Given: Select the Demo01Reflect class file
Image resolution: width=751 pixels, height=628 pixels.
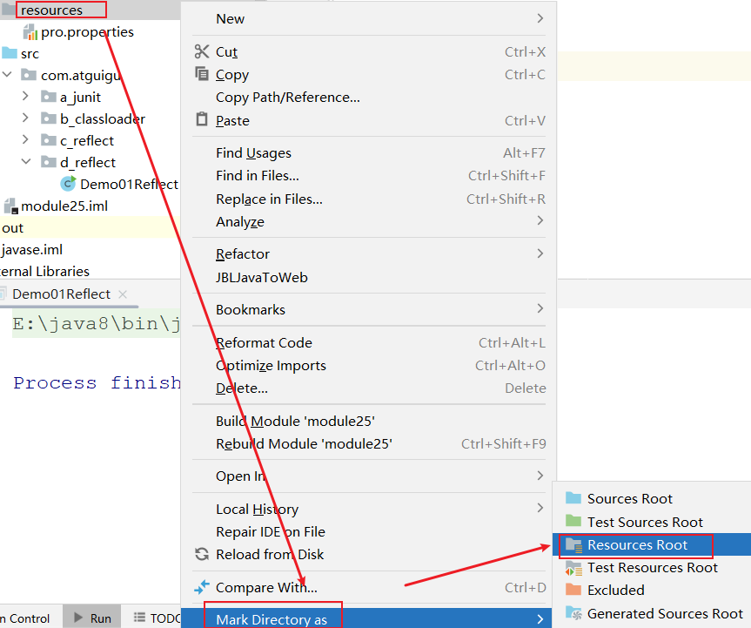Looking at the screenshot, I should pyautogui.click(x=128, y=184).
